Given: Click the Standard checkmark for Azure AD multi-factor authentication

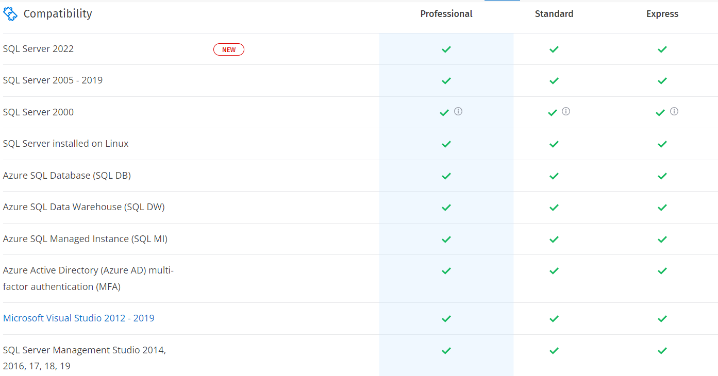Looking at the screenshot, I should click(554, 271).
